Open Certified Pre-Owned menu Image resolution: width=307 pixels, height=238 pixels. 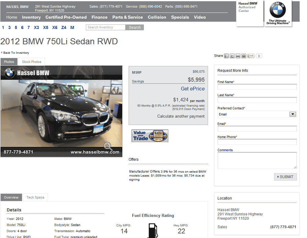pyautogui.click(x=66, y=17)
